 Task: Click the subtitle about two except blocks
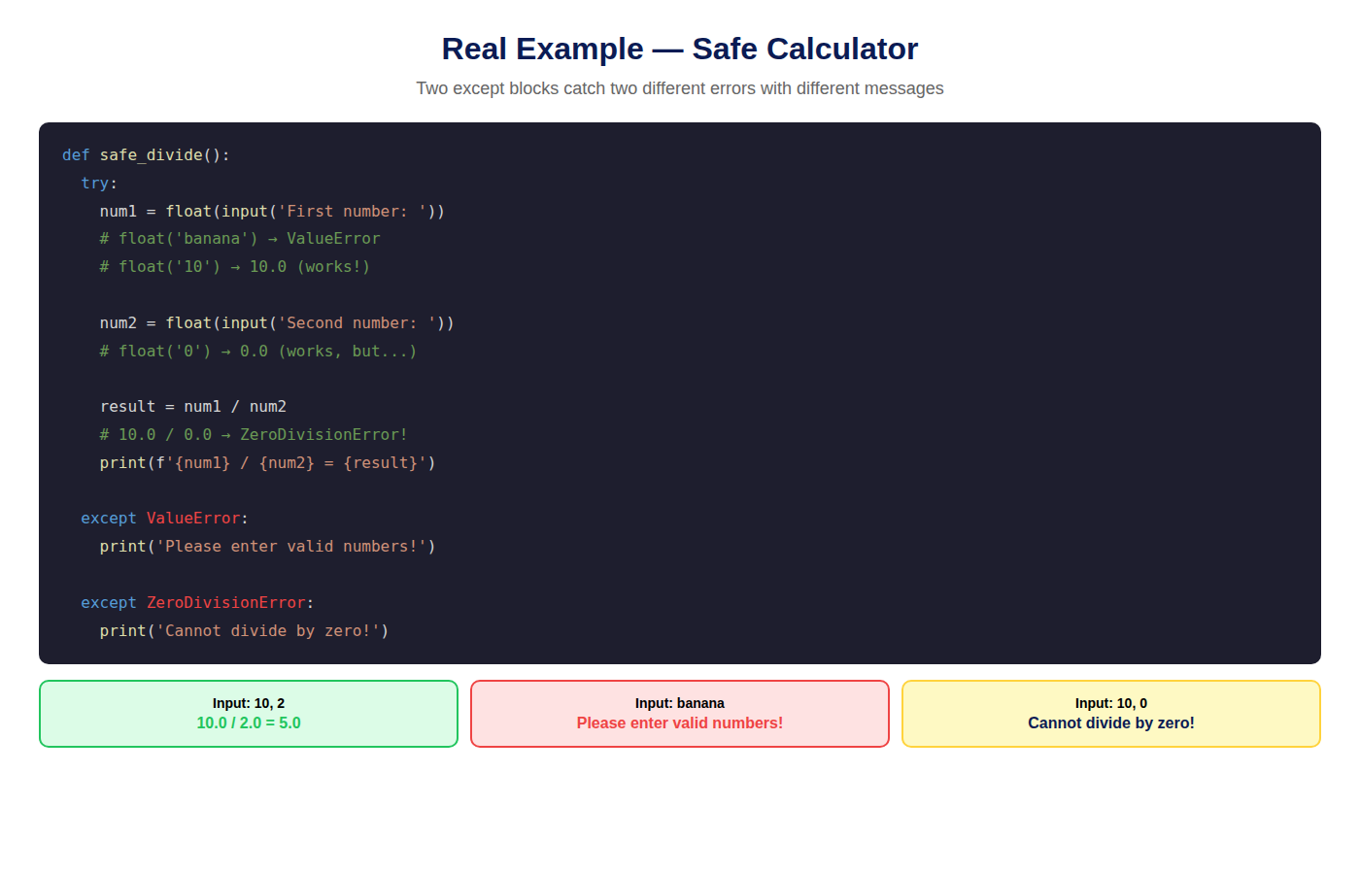pos(680,88)
